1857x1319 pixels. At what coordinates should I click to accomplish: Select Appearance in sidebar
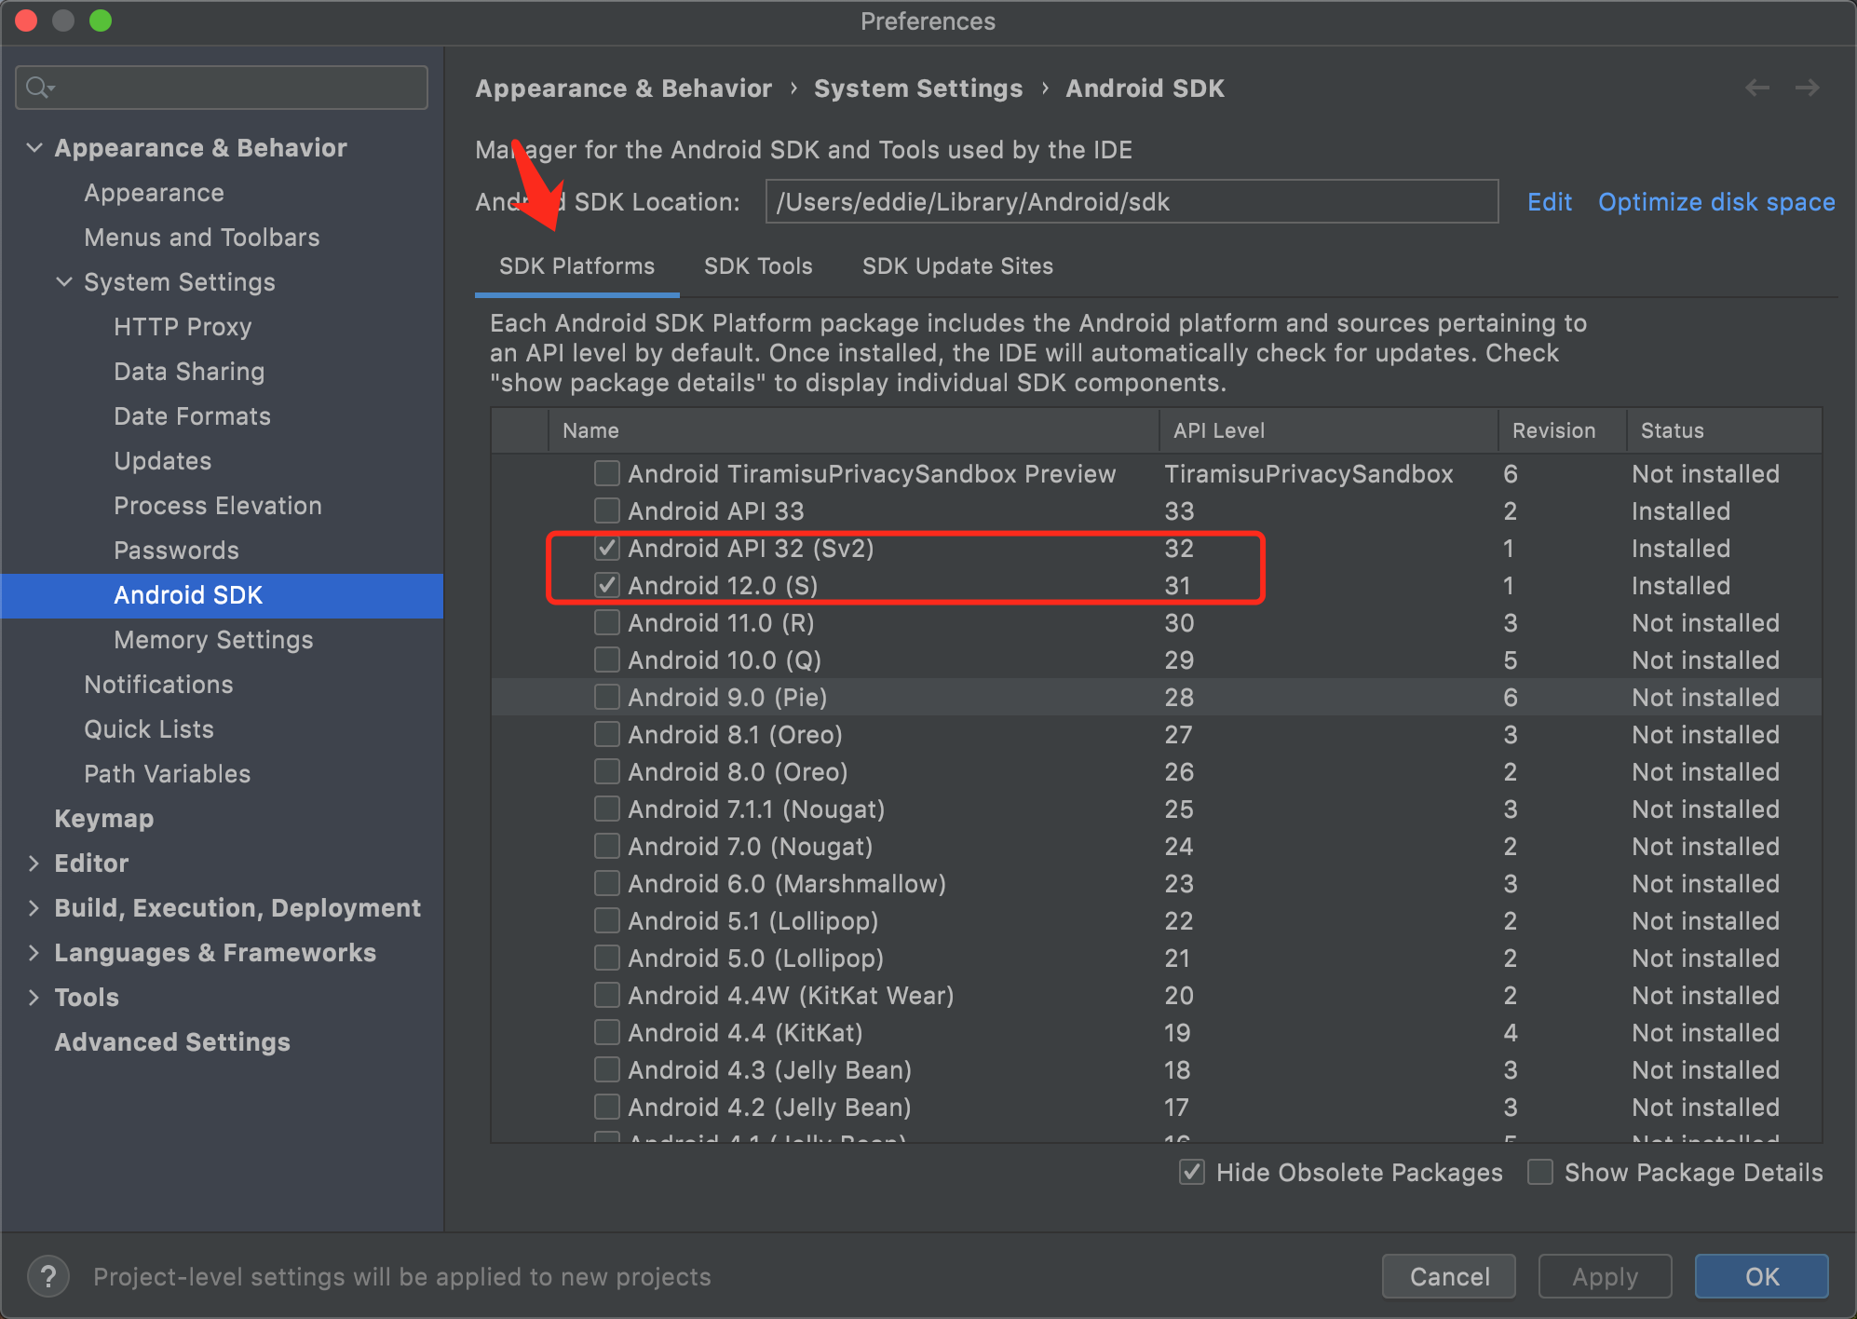pyautogui.click(x=154, y=192)
